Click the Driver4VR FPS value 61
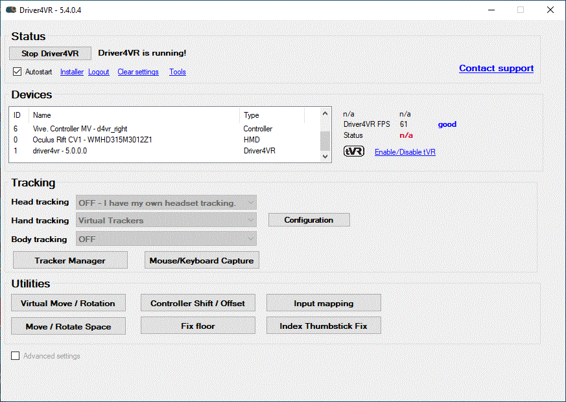The width and height of the screenshot is (566, 402). [403, 124]
